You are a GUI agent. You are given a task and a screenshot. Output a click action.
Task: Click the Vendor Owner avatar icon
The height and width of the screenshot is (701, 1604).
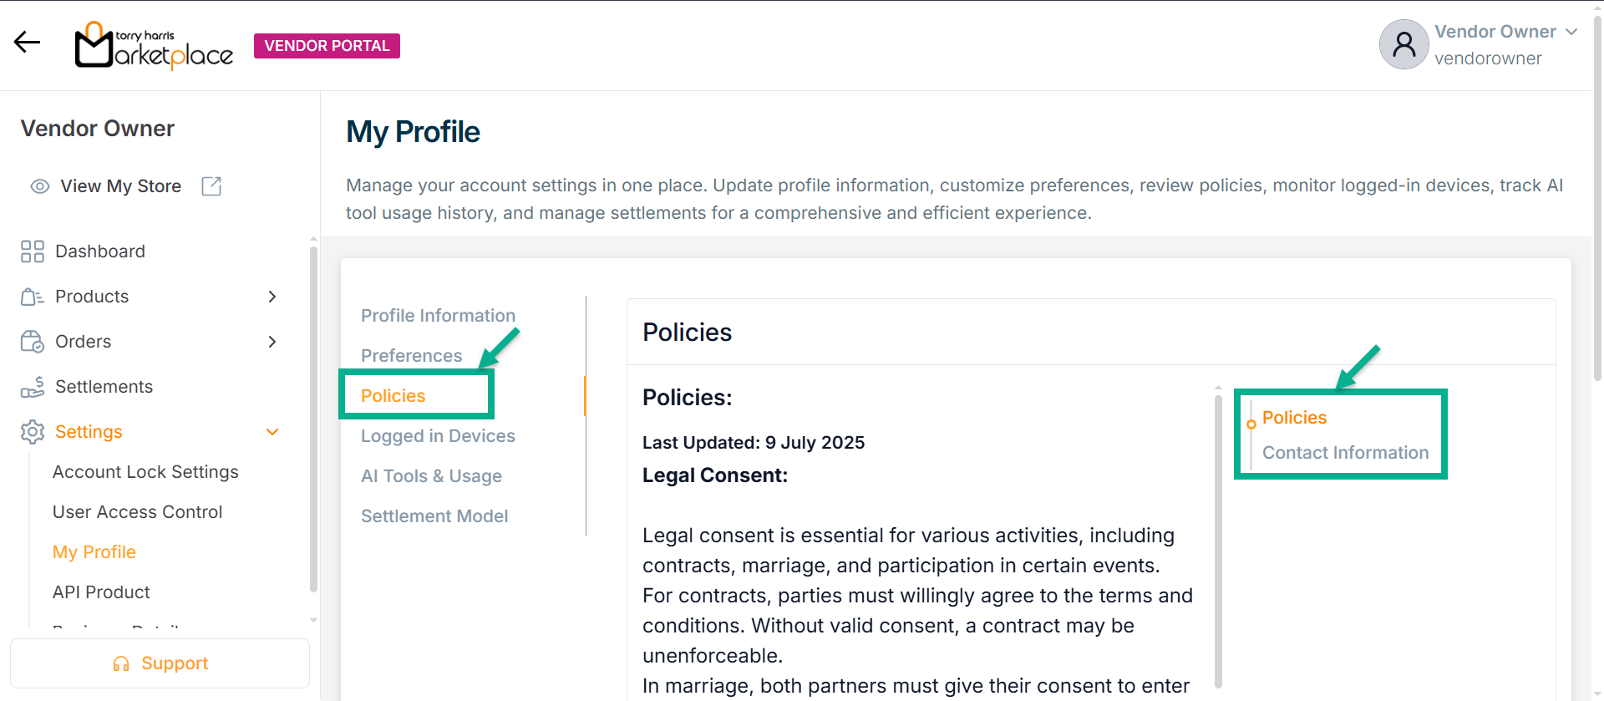click(1403, 44)
